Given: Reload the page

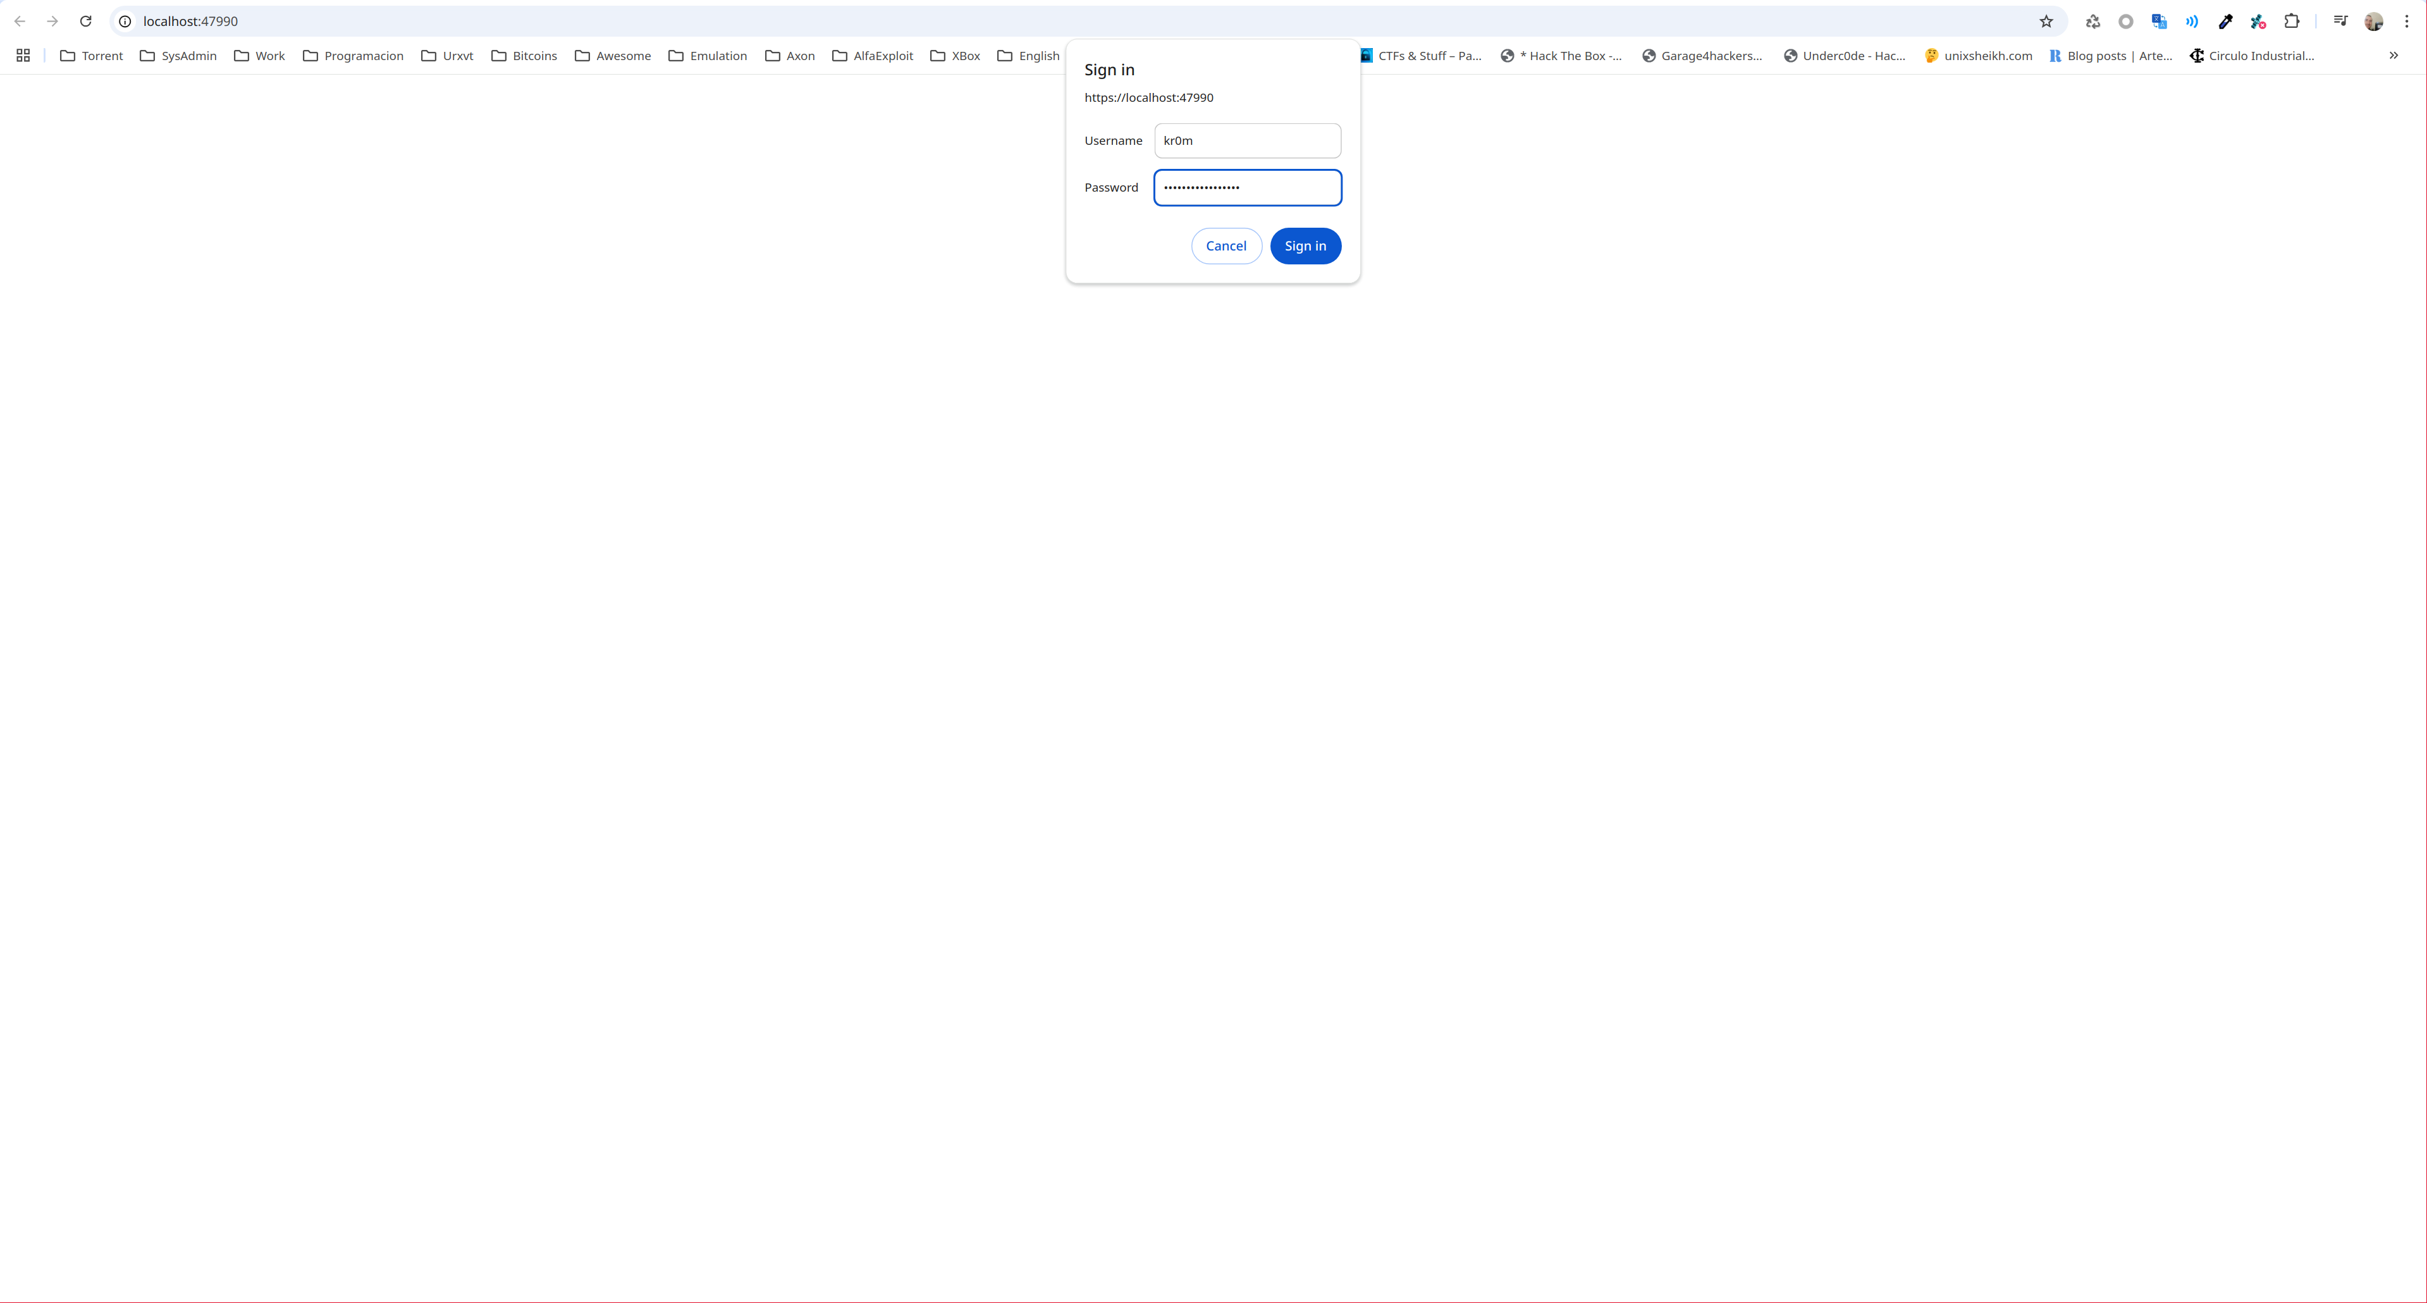Looking at the screenshot, I should pyautogui.click(x=86, y=21).
